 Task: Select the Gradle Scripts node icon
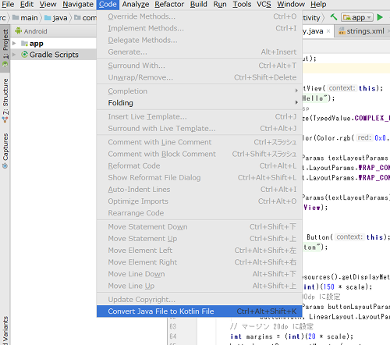[x=24, y=55]
